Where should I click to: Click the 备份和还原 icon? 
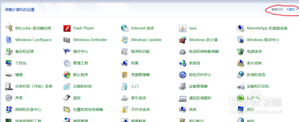coord(9,52)
